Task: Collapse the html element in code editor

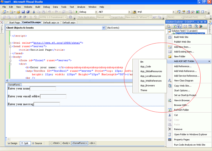Action: 10,43
